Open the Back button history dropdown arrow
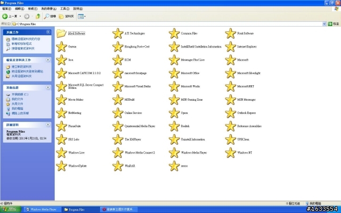This screenshot has height=213, width=341. coord(20,17)
